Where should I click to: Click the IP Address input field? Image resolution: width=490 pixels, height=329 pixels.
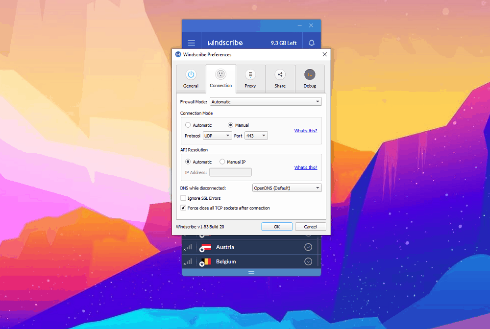tap(230, 172)
